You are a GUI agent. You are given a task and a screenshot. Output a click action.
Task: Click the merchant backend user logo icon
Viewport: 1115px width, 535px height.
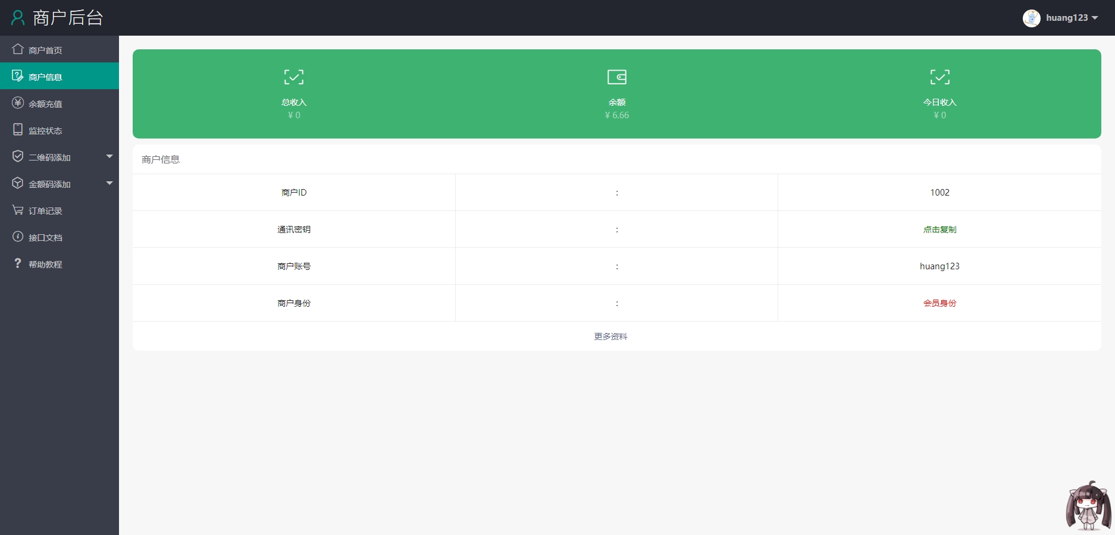[x=18, y=18]
